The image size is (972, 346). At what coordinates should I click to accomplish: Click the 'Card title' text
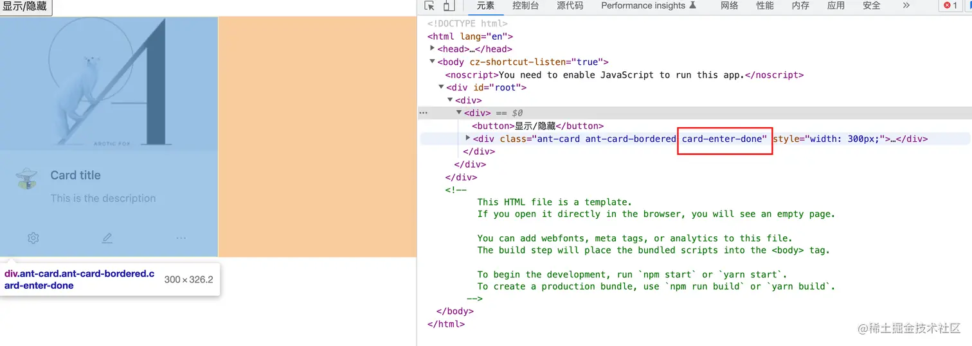click(76, 175)
